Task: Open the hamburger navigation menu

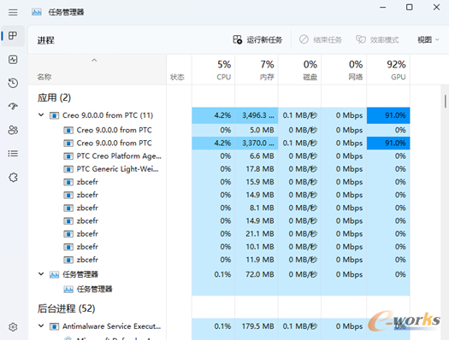Action: point(13,12)
